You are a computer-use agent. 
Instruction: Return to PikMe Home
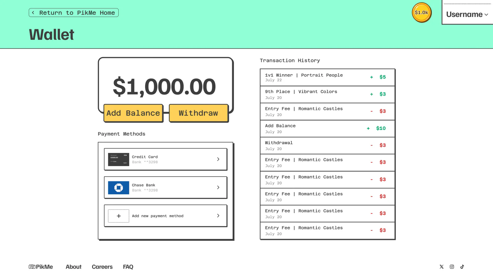(x=74, y=13)
